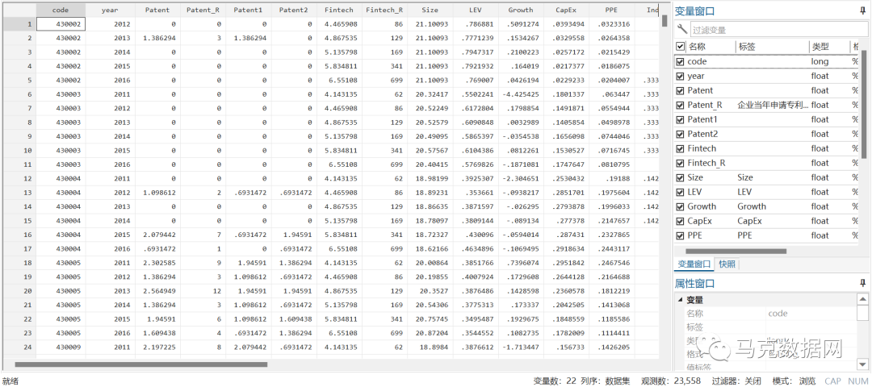This screenshot has width=872, height=387.
Task: Select the Fintech_R column header
Action: tap(384, 10)
